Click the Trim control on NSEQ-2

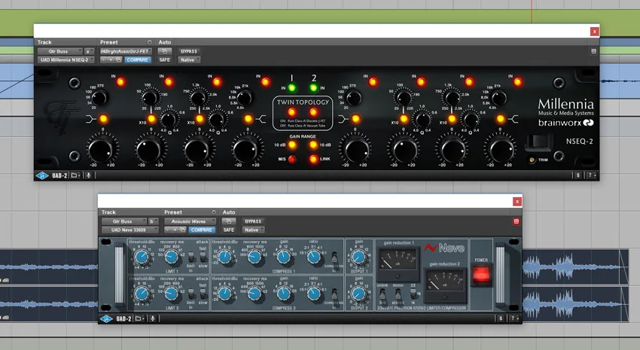532,160
